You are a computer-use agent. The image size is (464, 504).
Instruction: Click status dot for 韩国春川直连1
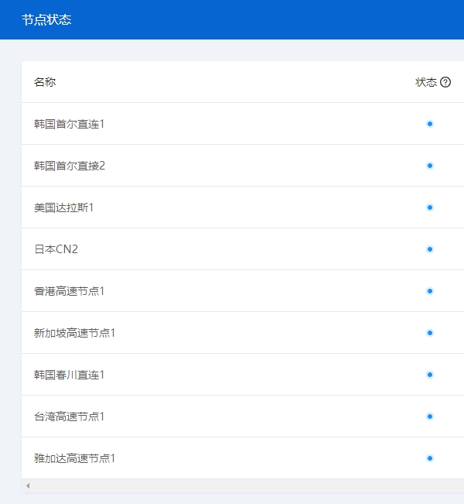pyautogui.click(x=430, y=375)
